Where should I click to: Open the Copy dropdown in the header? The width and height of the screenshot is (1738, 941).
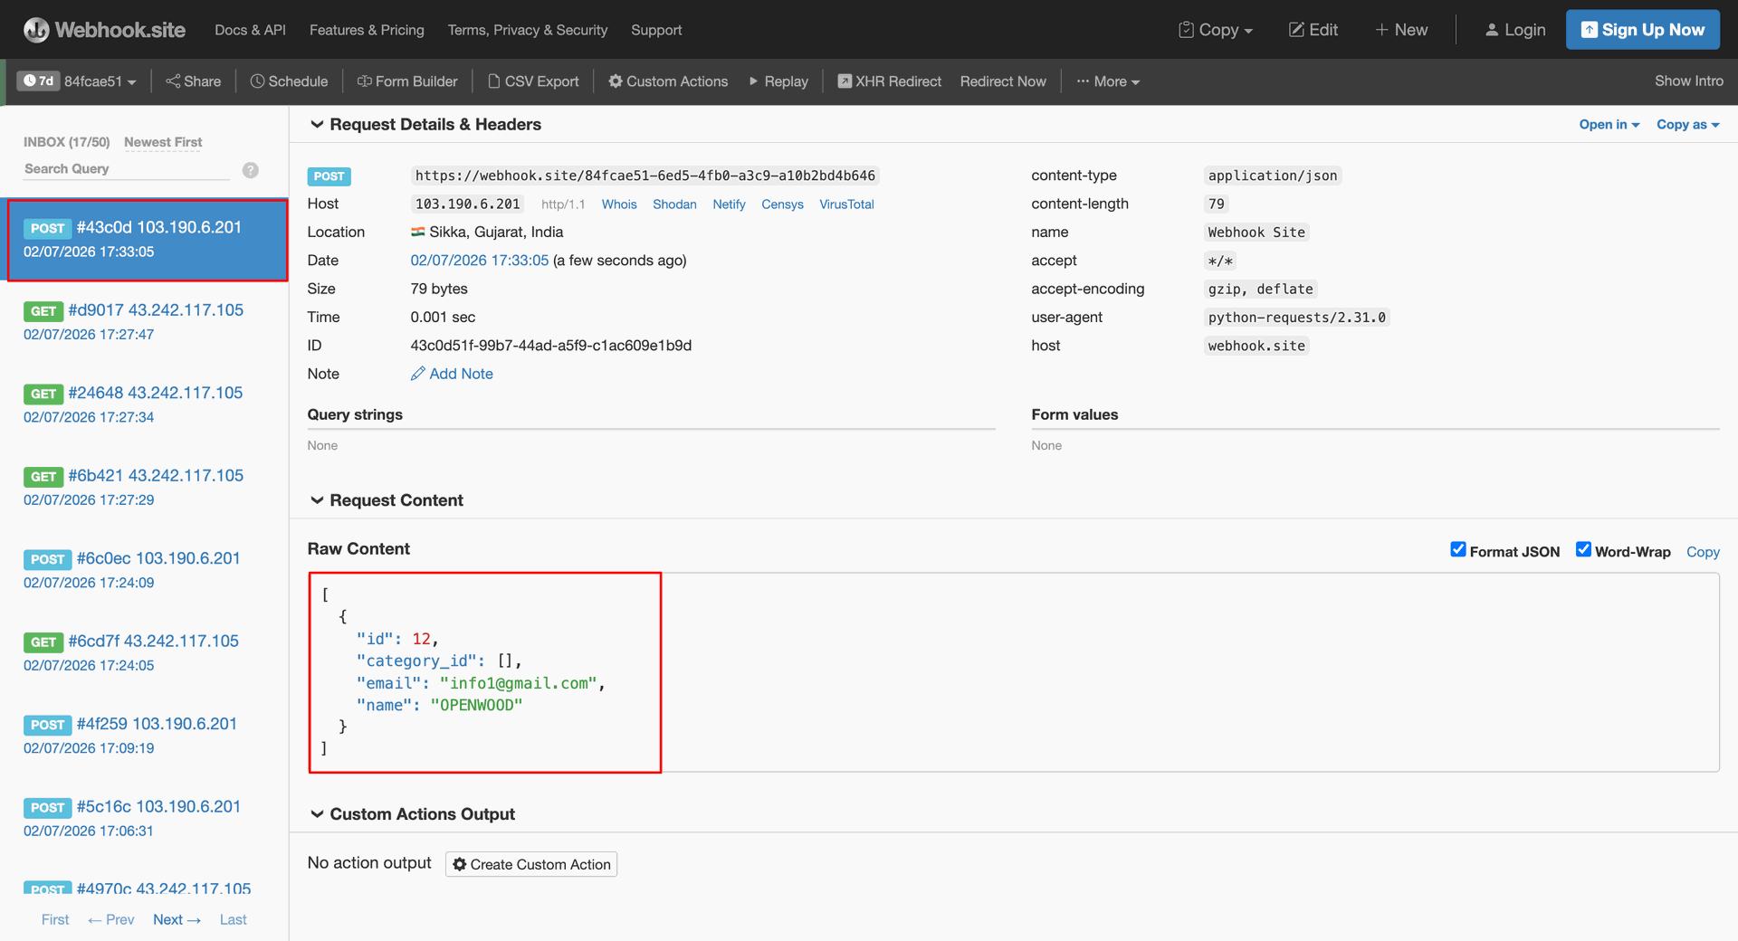(1216, 30)
